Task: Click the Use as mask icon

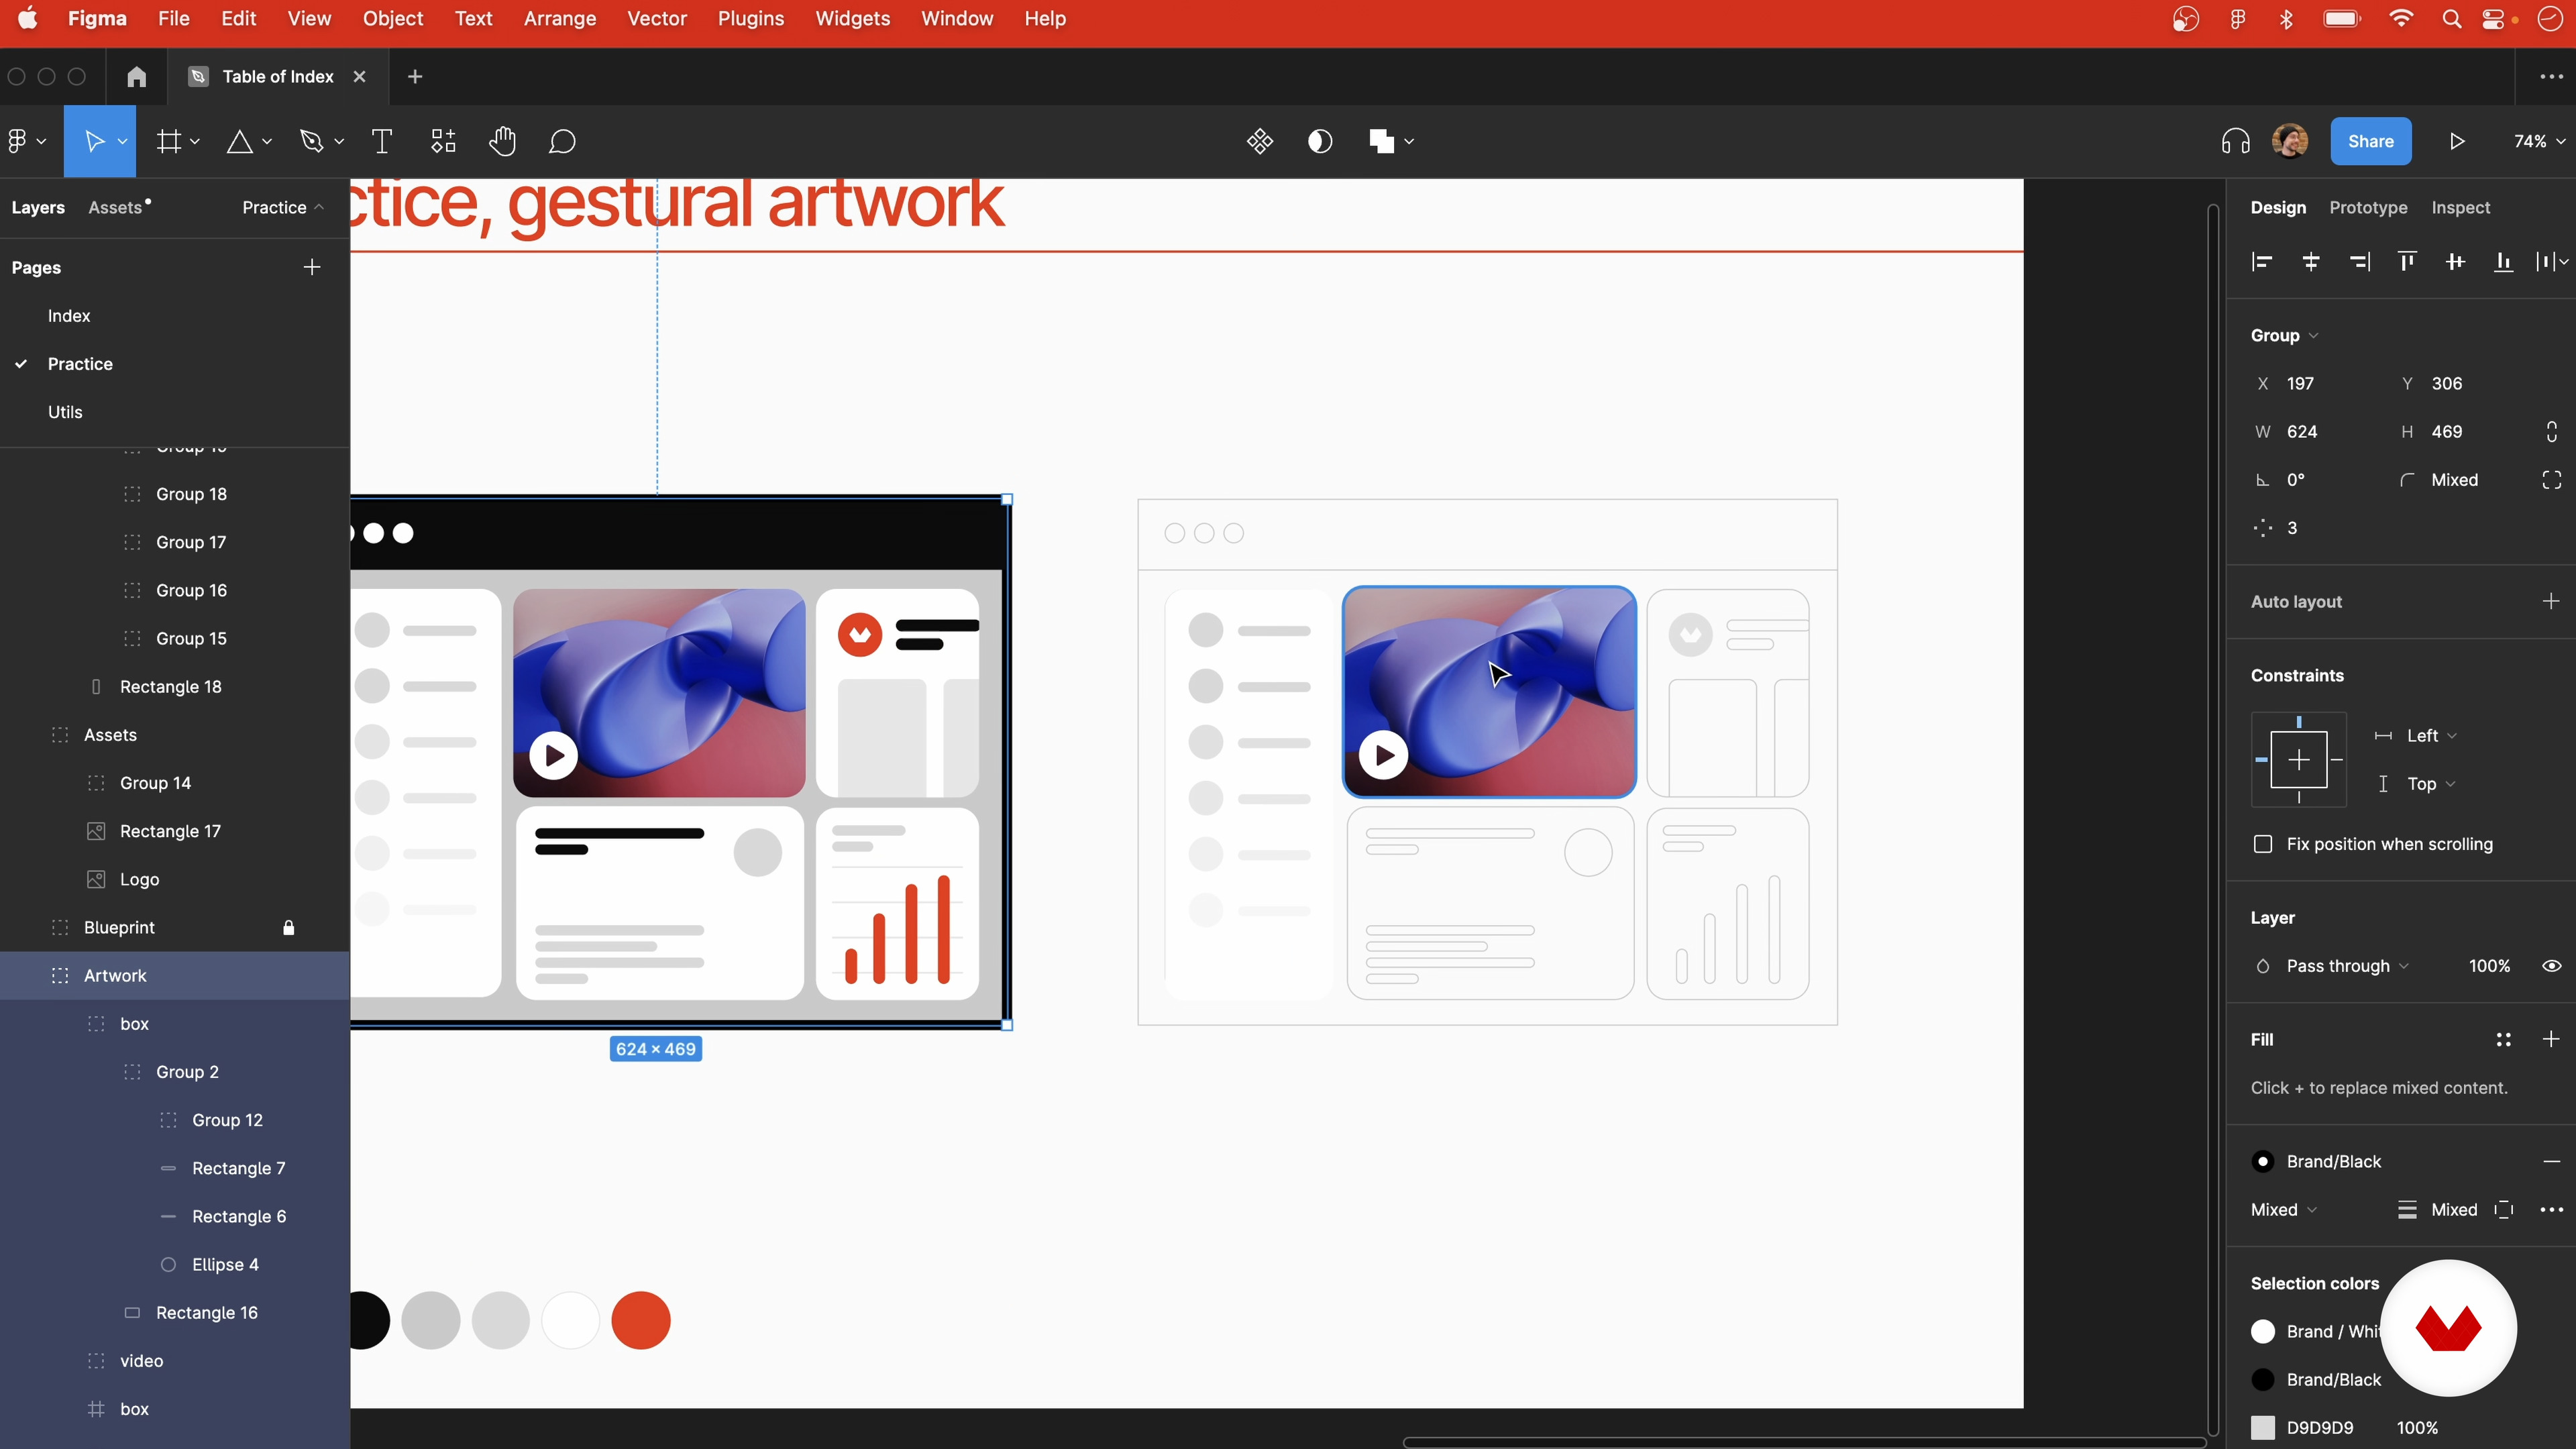Action: click(x=1320, y=141)
